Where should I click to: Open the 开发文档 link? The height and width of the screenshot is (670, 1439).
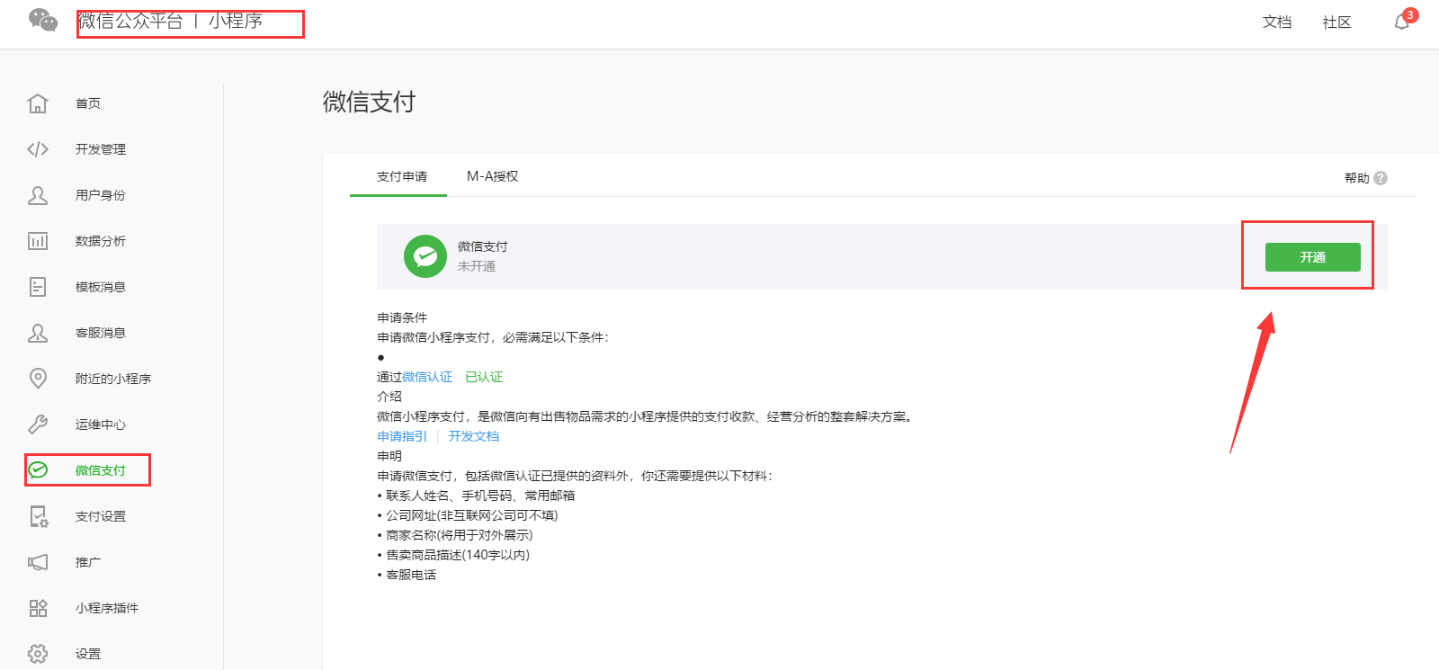pyautogui.click(x=473, y=436)
